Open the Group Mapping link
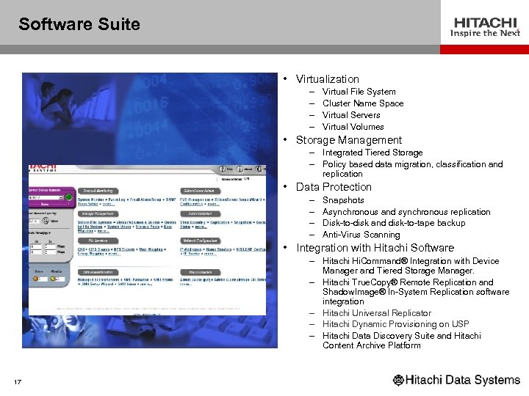Viewport: 529px width, 396px height. pos(90,254)
